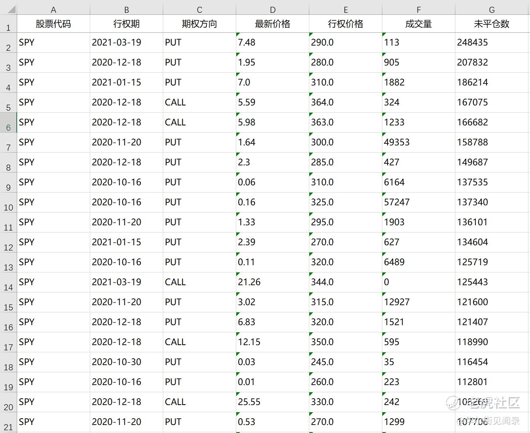Select cell with volume 1299

419,422
